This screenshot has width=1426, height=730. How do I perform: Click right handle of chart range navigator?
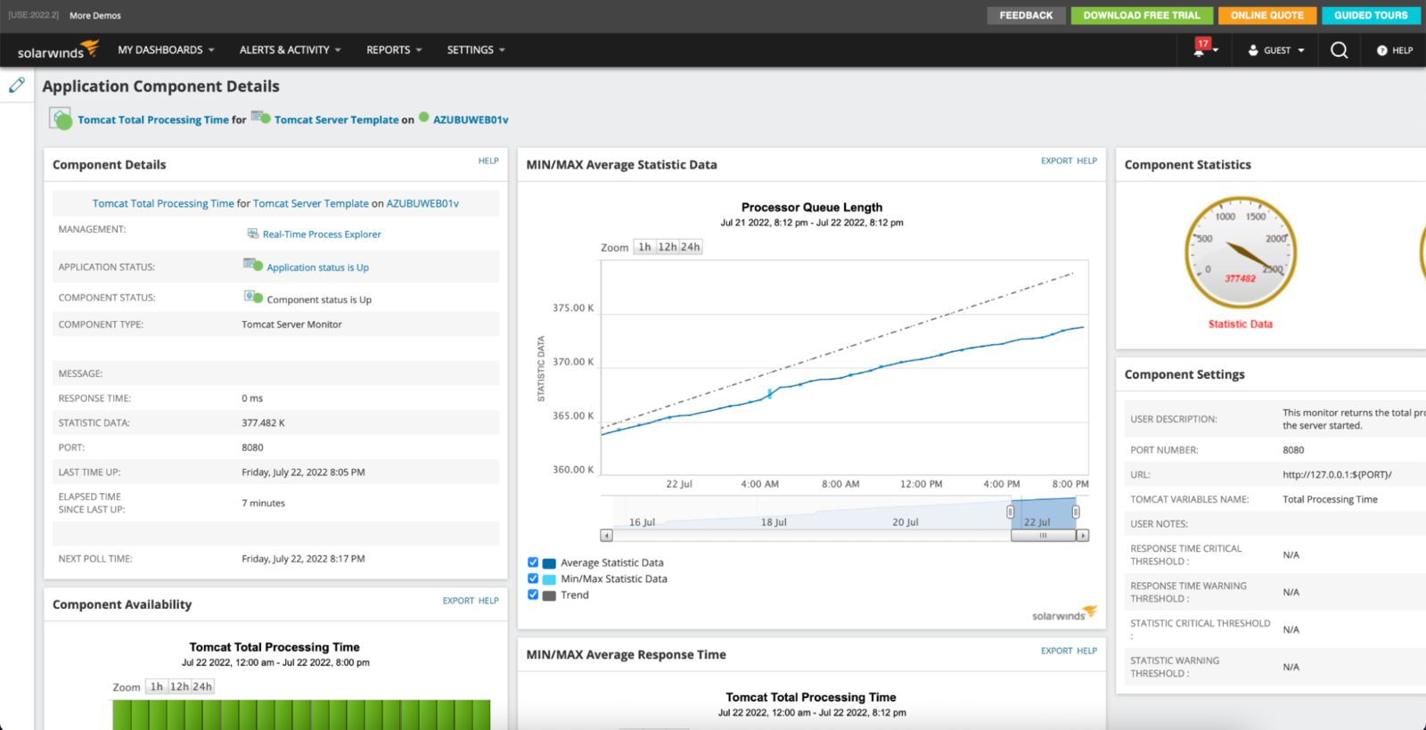pos(1076,512)
